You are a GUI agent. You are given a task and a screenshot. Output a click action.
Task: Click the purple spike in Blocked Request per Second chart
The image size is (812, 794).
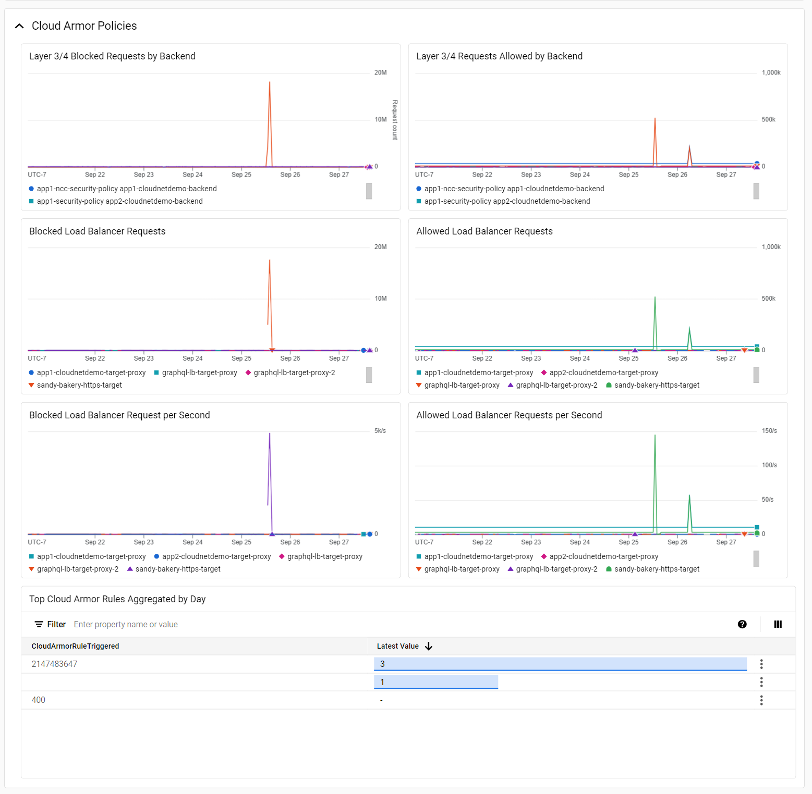tap(270, 483)
